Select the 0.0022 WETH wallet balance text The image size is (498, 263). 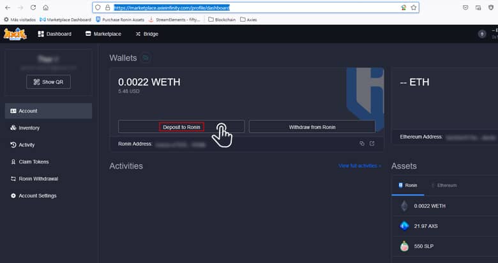[149, 82]
